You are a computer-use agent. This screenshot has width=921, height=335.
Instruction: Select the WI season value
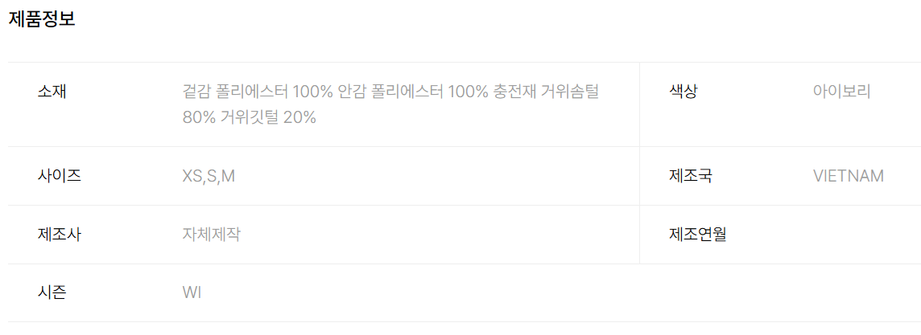pyautogui.click(x=192, y=292)
